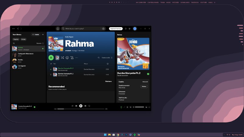
Task: Open the lyrics microphone icon
Action: 124,107
